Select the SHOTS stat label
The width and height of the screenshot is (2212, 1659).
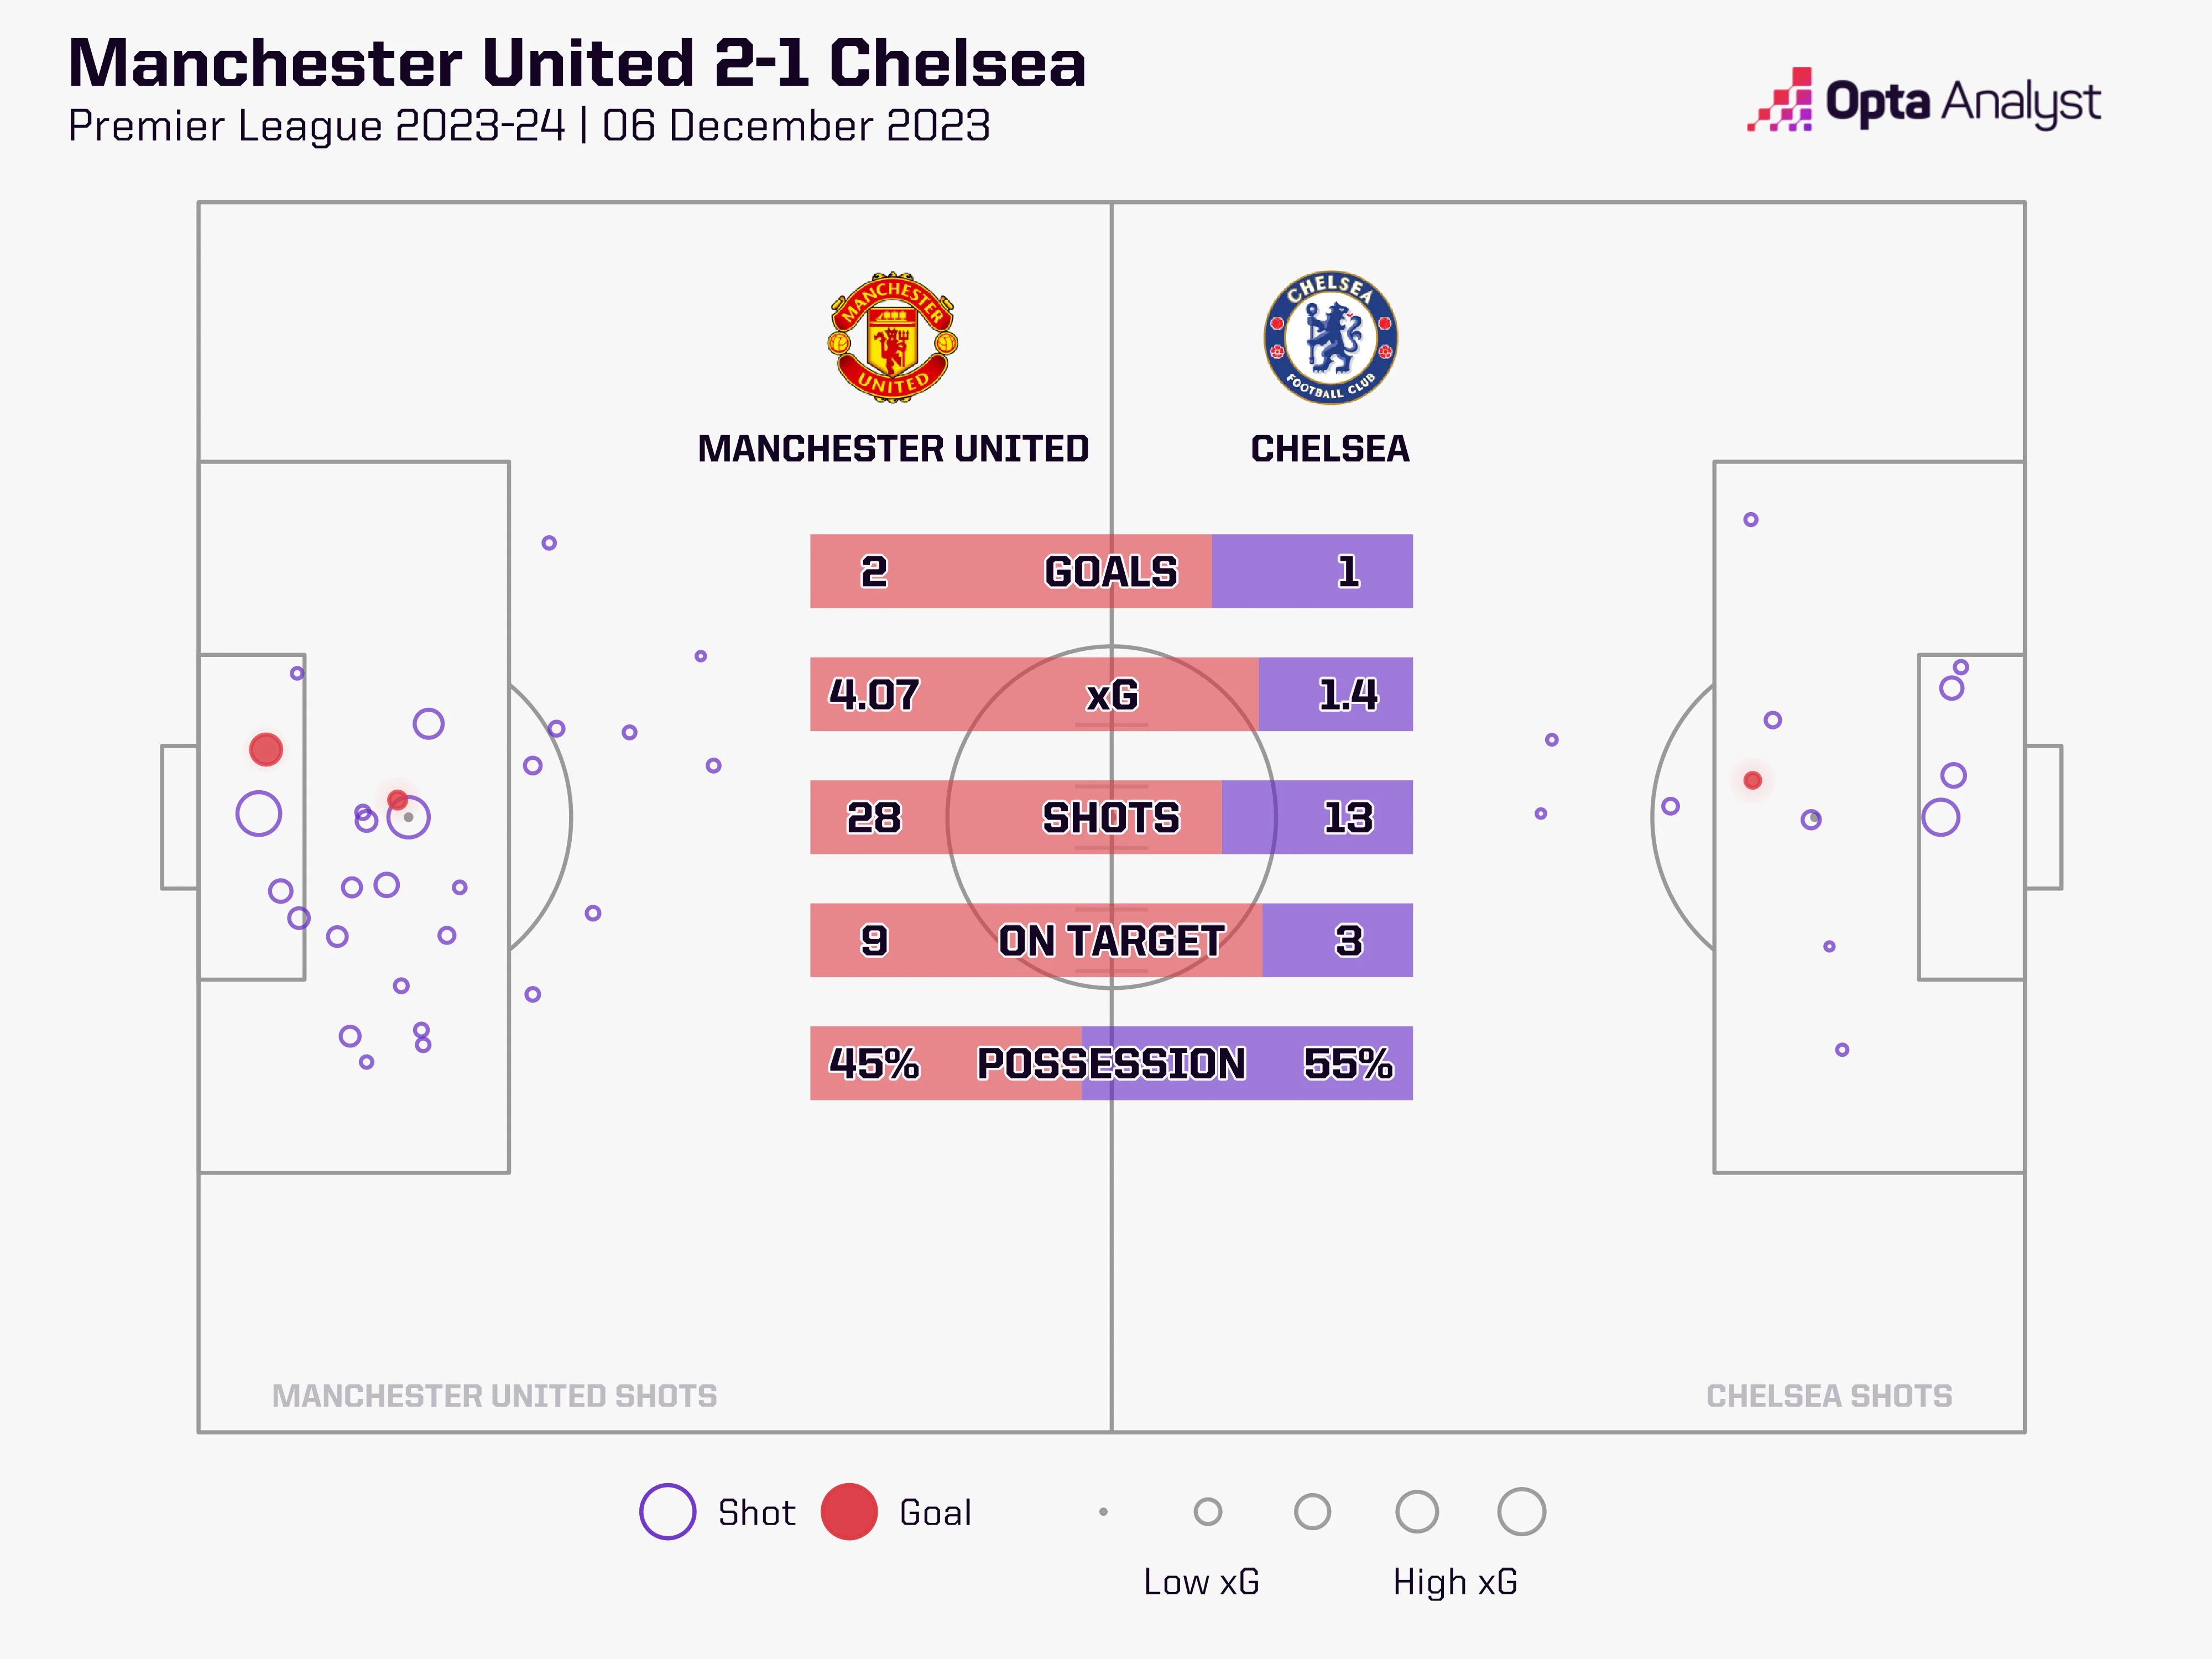click(1111, 818)
